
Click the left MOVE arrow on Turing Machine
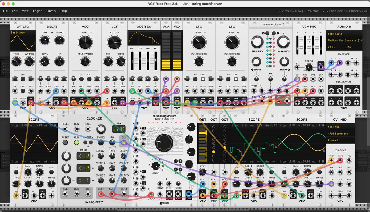pyautogui.click(x=176, y=169)
